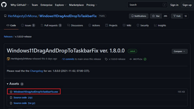The width and height of the screenshot is (194, 109).
Task: Switch to the Wiki tab
Action: (x=127, y=25)
